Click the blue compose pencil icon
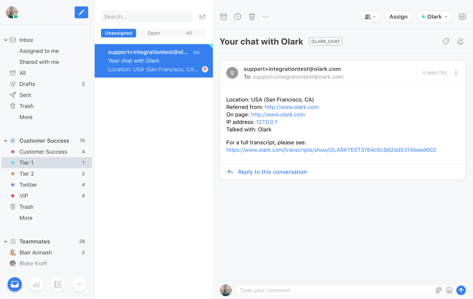 pyautogui.click(x=81, y=12)
